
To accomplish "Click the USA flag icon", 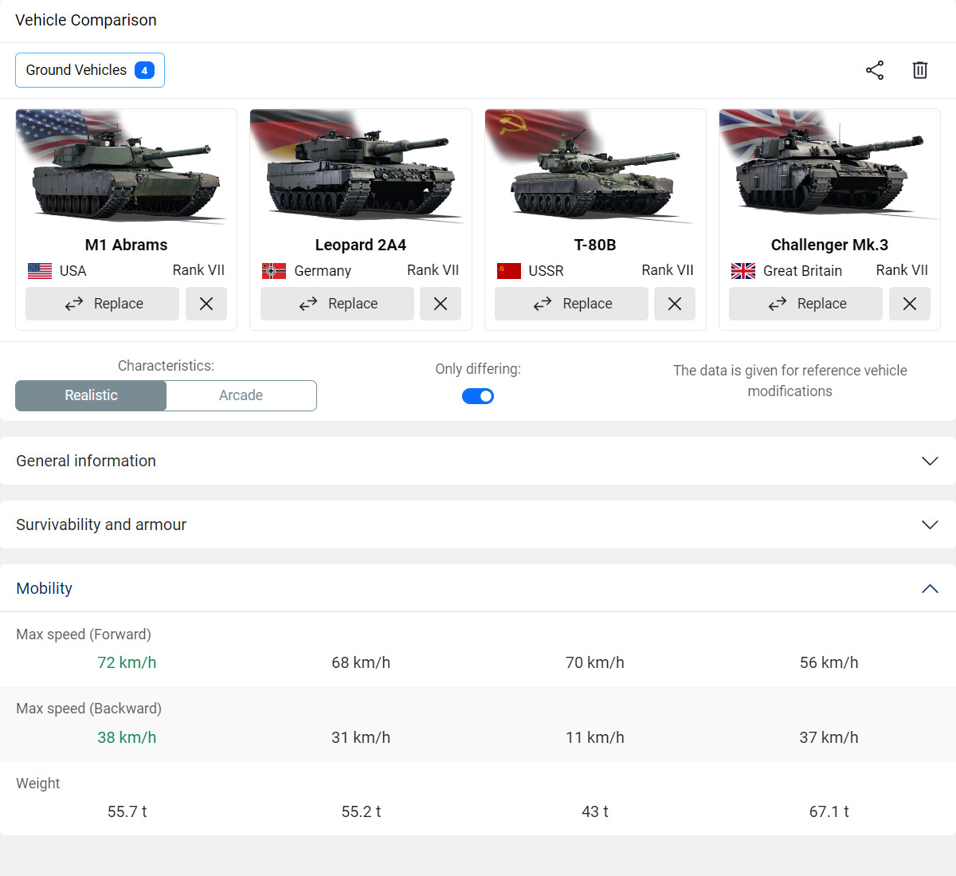I will pyautogui.click(x=40, y=271).
